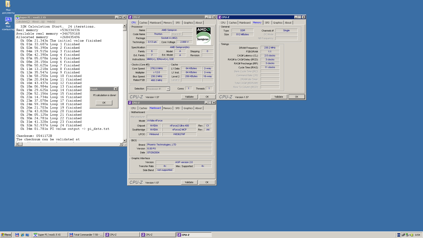Click the Multiplier x 12.0 field
423x238 pixels.
(157, 73)
